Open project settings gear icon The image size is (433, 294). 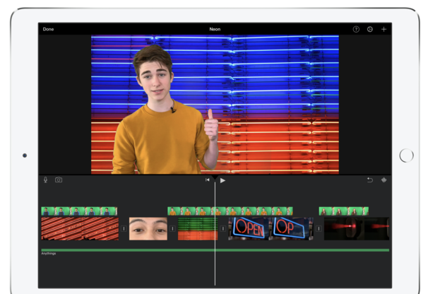(x=369, y=29)
